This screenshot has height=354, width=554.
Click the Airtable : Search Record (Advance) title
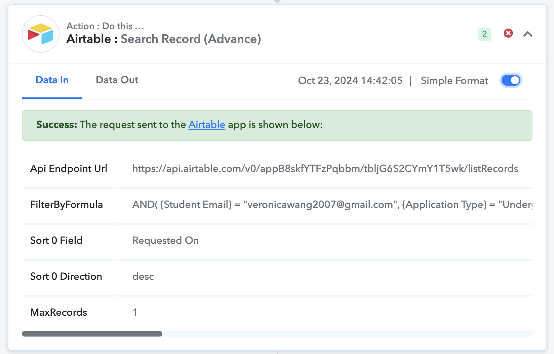pyautogui.click(x=164, y=39)
